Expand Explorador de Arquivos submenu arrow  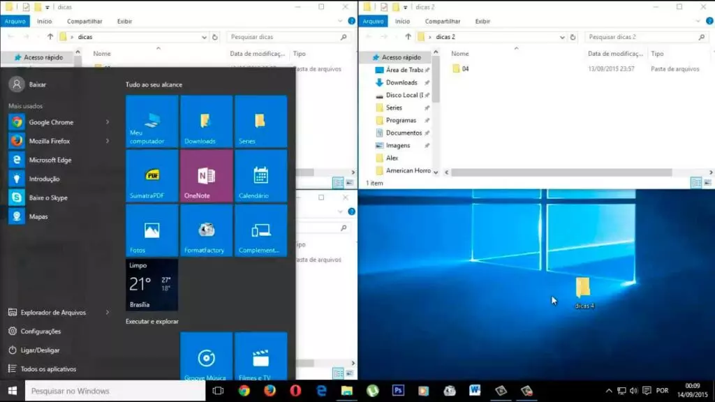coord(108,312)
